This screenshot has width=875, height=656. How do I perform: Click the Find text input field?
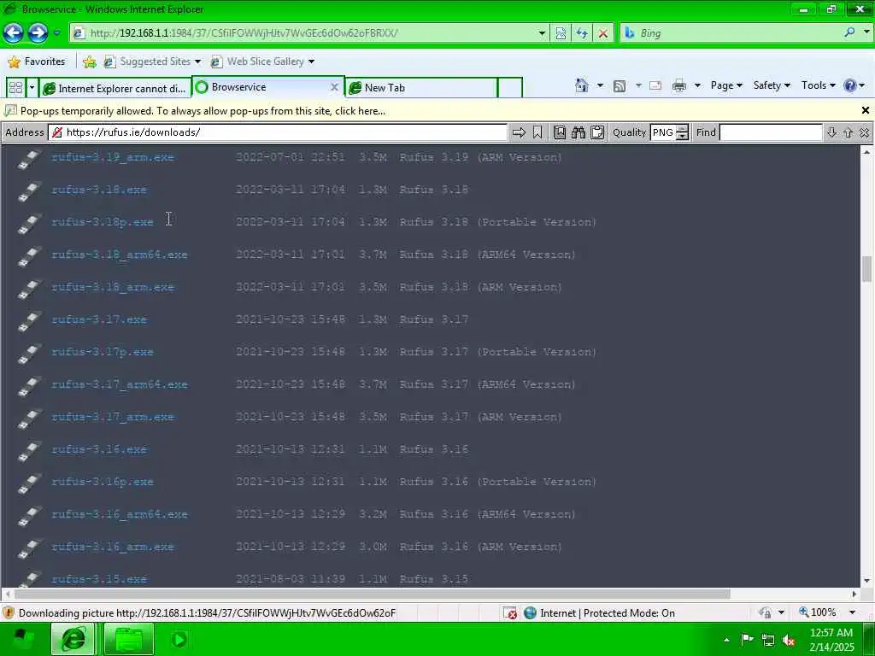(x=771, y=132)
